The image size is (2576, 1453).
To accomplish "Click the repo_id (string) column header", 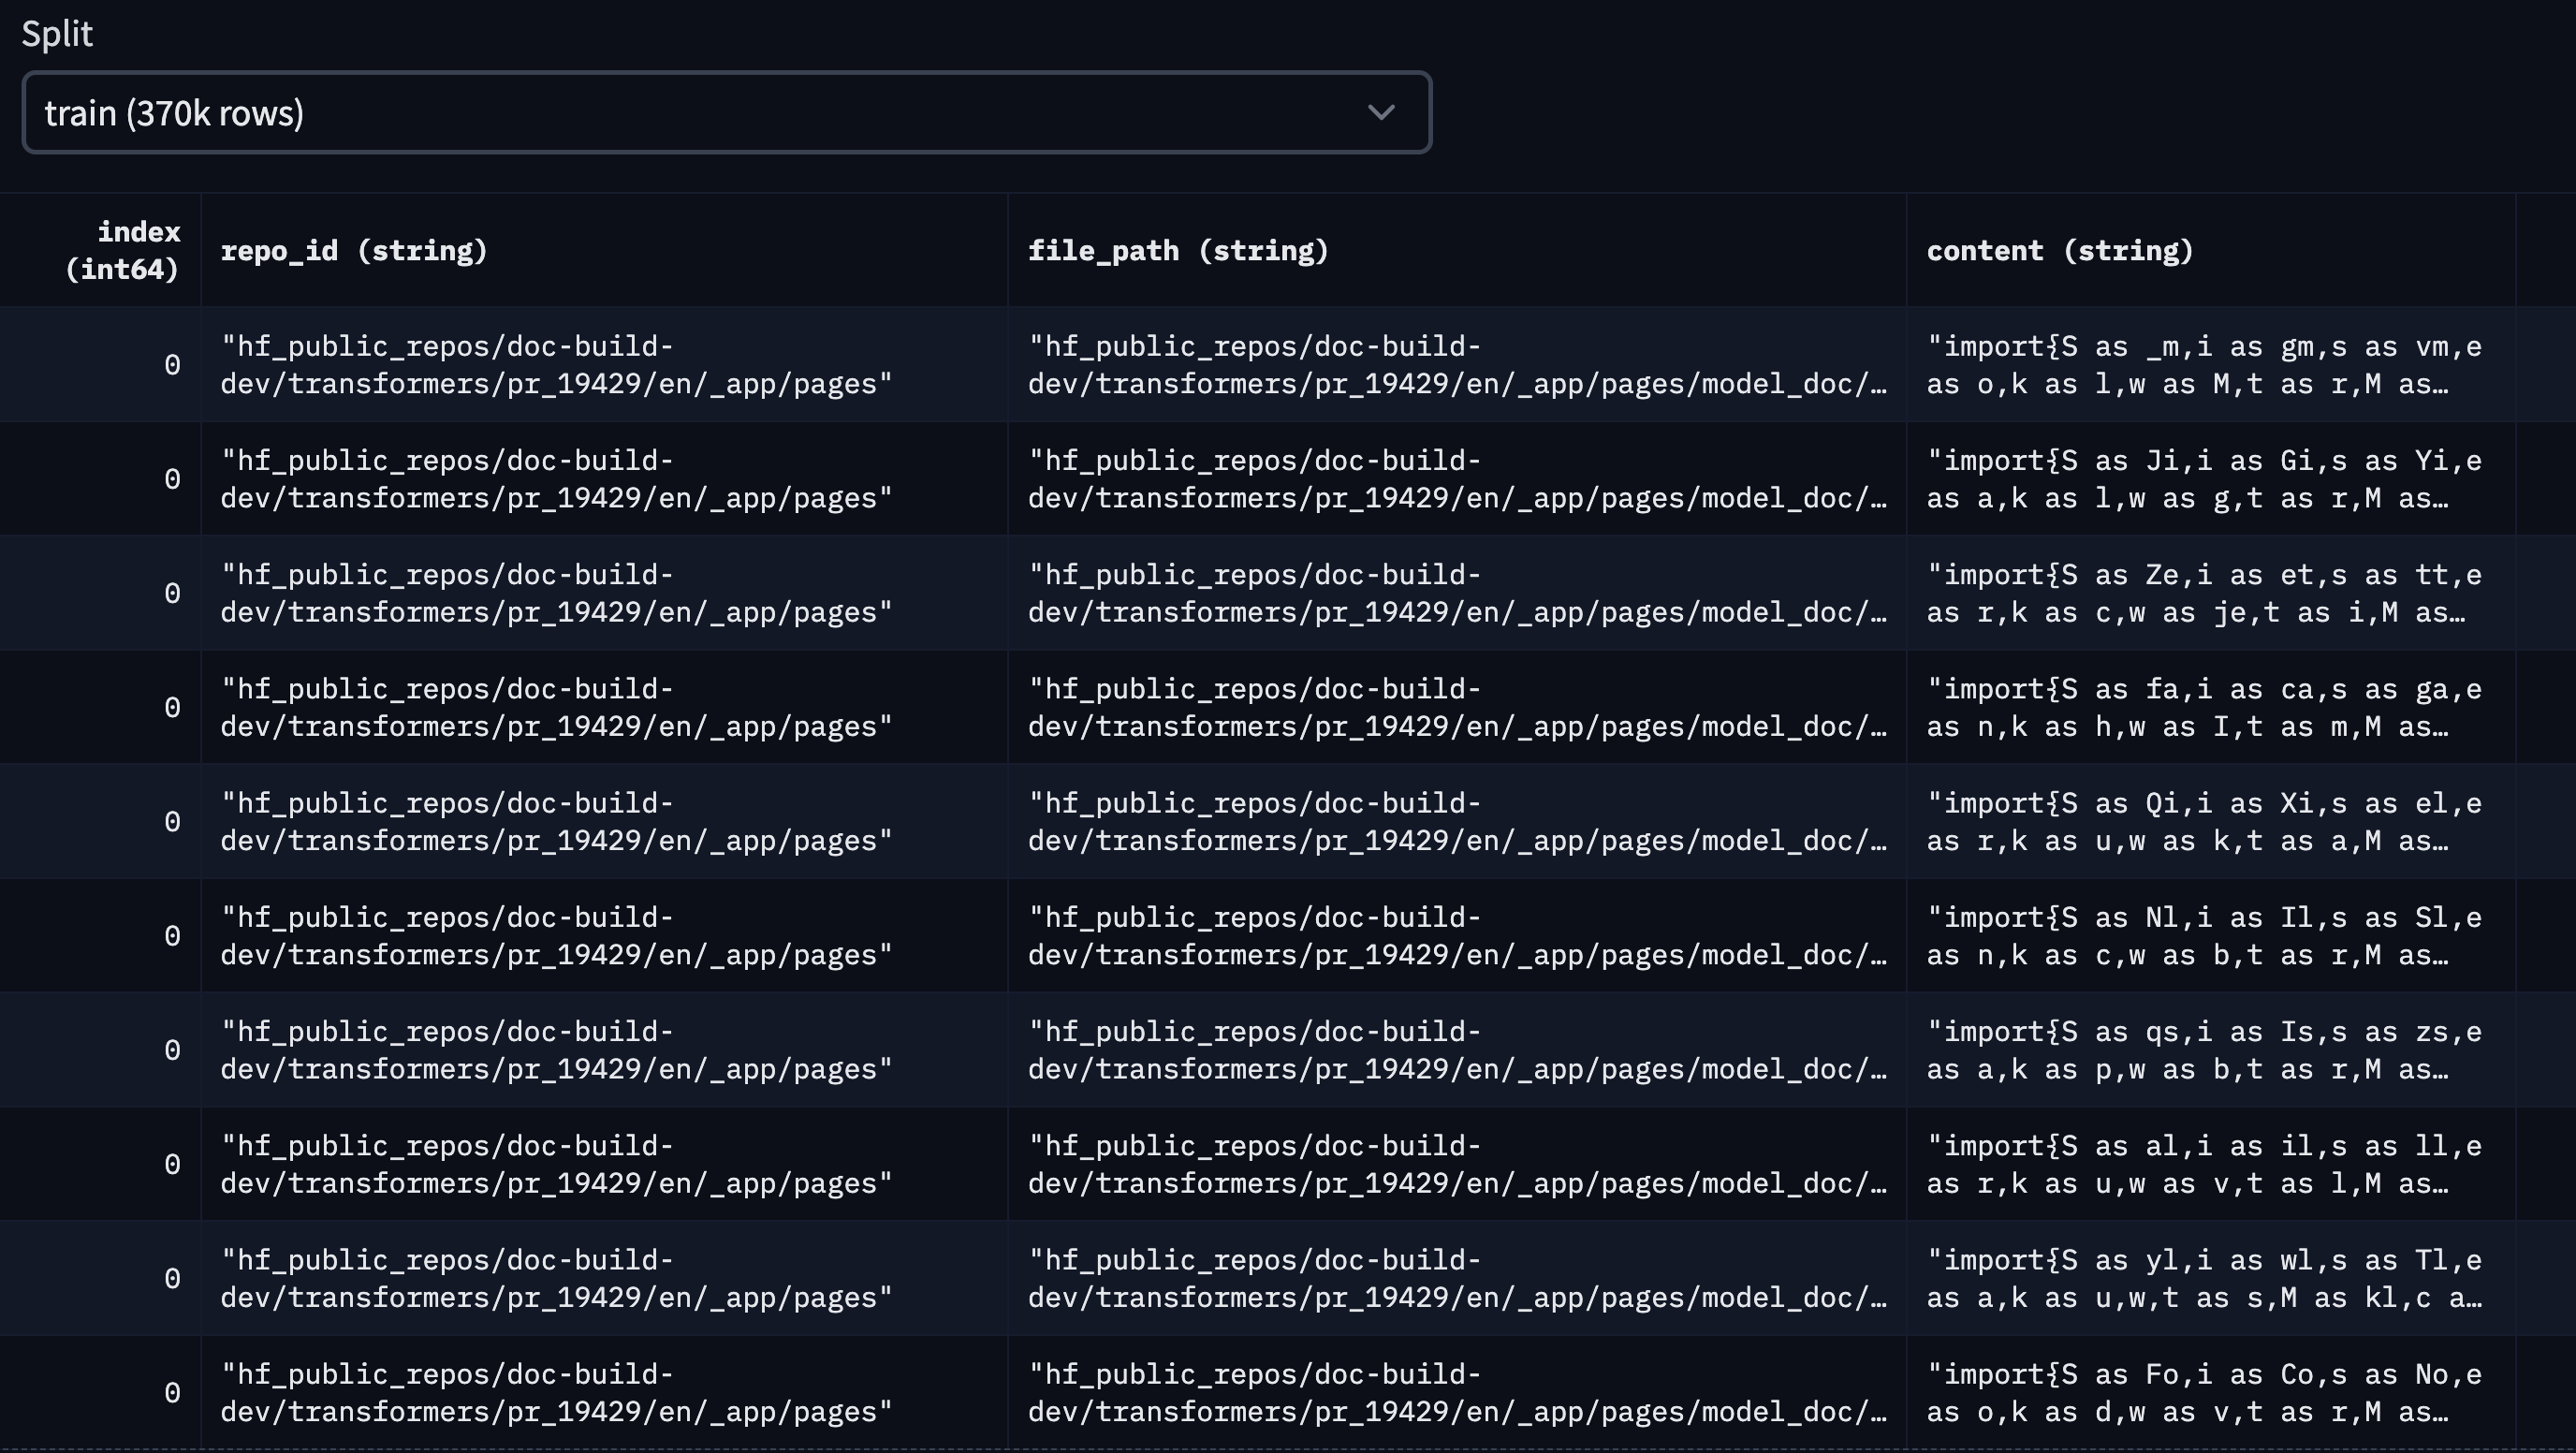I will point(354,250).
